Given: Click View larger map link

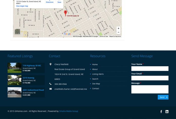Looking at the screenshot, I should [x=22, y=6].
